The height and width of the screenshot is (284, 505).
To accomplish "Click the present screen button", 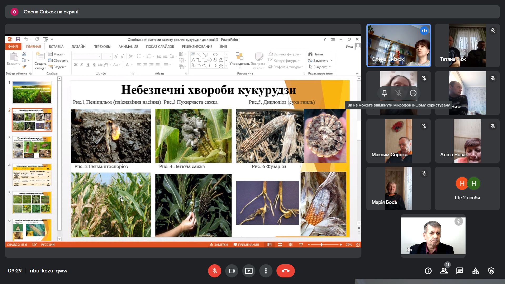I will coord(249,271).
